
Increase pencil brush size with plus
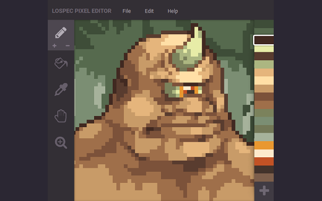(54, 46)
